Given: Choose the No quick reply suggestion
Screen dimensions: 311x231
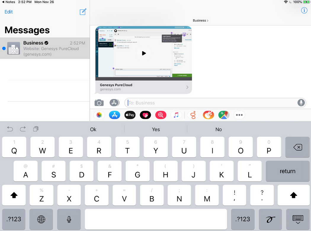Looking at the screenshot, I should 219,129.
